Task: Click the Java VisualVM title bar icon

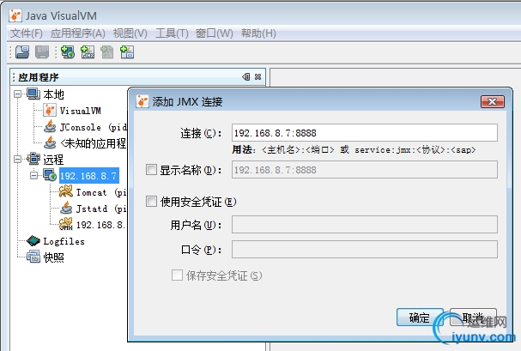Action: click(x=15, y=15)
